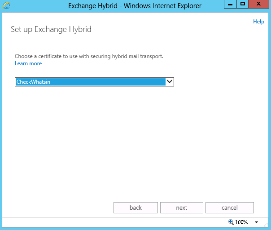Click the 100% zoom value
Screen dimensions: 271x230
[241, 222]
